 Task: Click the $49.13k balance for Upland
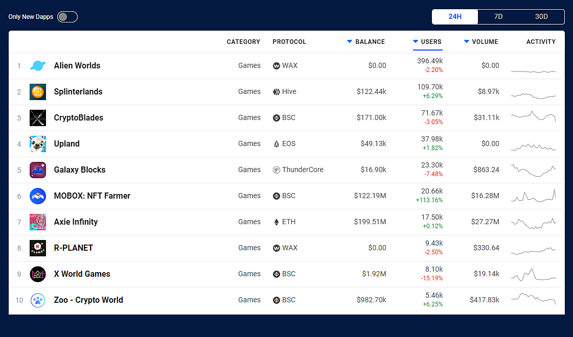(373, 144)
